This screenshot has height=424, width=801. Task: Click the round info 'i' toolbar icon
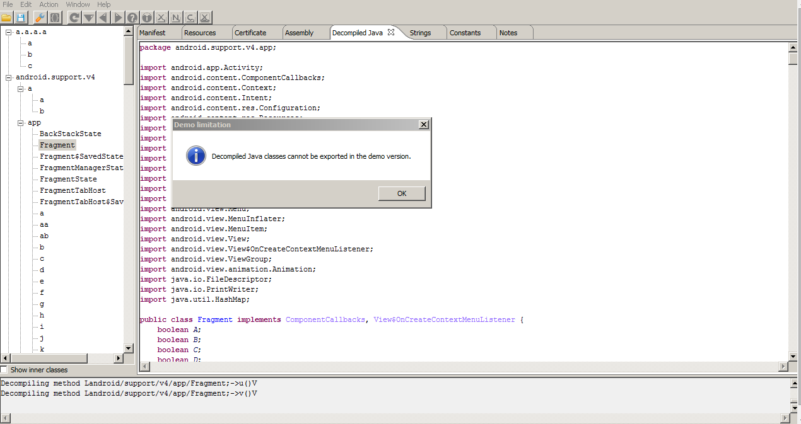pyautogui.click(x=147, y=18)
